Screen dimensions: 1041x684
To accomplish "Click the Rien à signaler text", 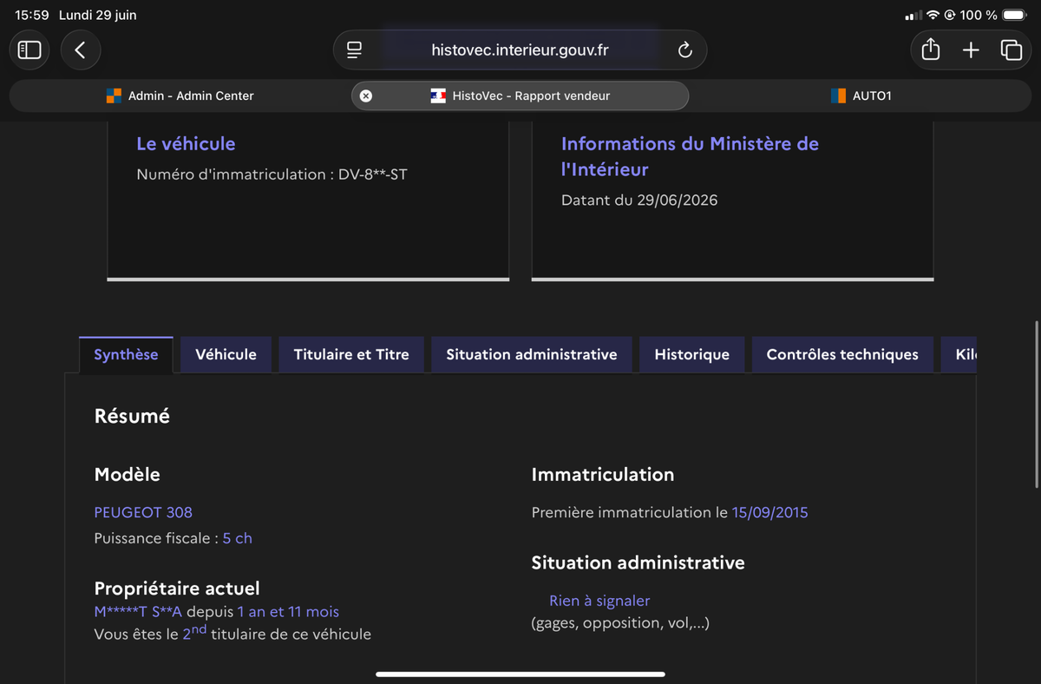I will (x=599, y=601).
